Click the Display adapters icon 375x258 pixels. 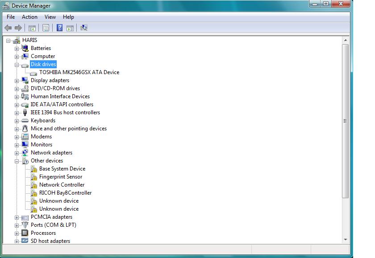[x=25, y=80]
